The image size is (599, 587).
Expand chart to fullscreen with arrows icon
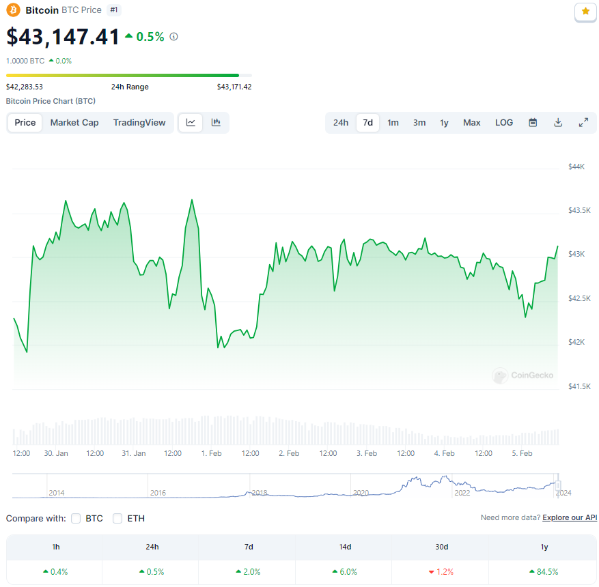583,122
